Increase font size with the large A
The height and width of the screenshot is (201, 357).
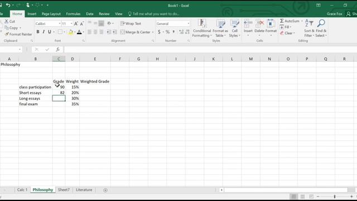point(76,23)
